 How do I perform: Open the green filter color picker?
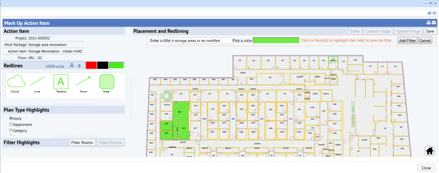276,41
